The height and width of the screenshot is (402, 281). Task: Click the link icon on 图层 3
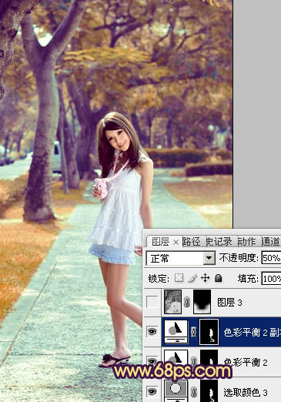tap(186, 302)
